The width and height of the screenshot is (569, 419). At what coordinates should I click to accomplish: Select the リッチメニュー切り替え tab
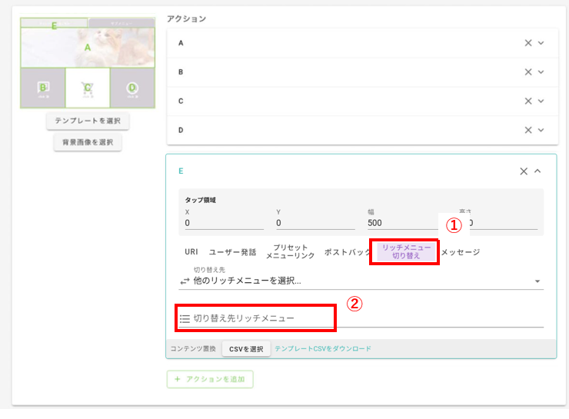click(x=405, y=252)
